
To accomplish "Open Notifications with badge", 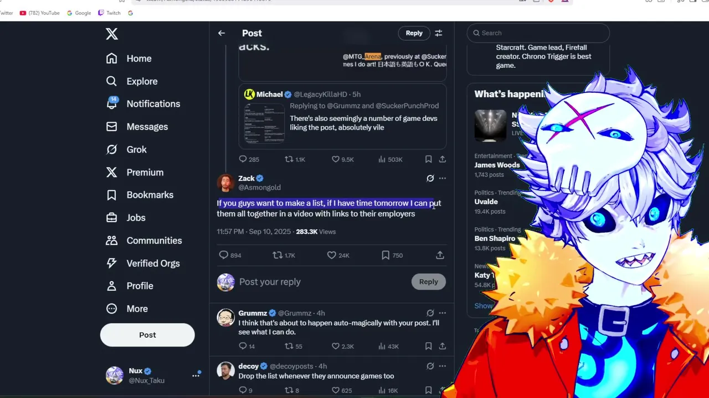I will click(x=143, y=104).
